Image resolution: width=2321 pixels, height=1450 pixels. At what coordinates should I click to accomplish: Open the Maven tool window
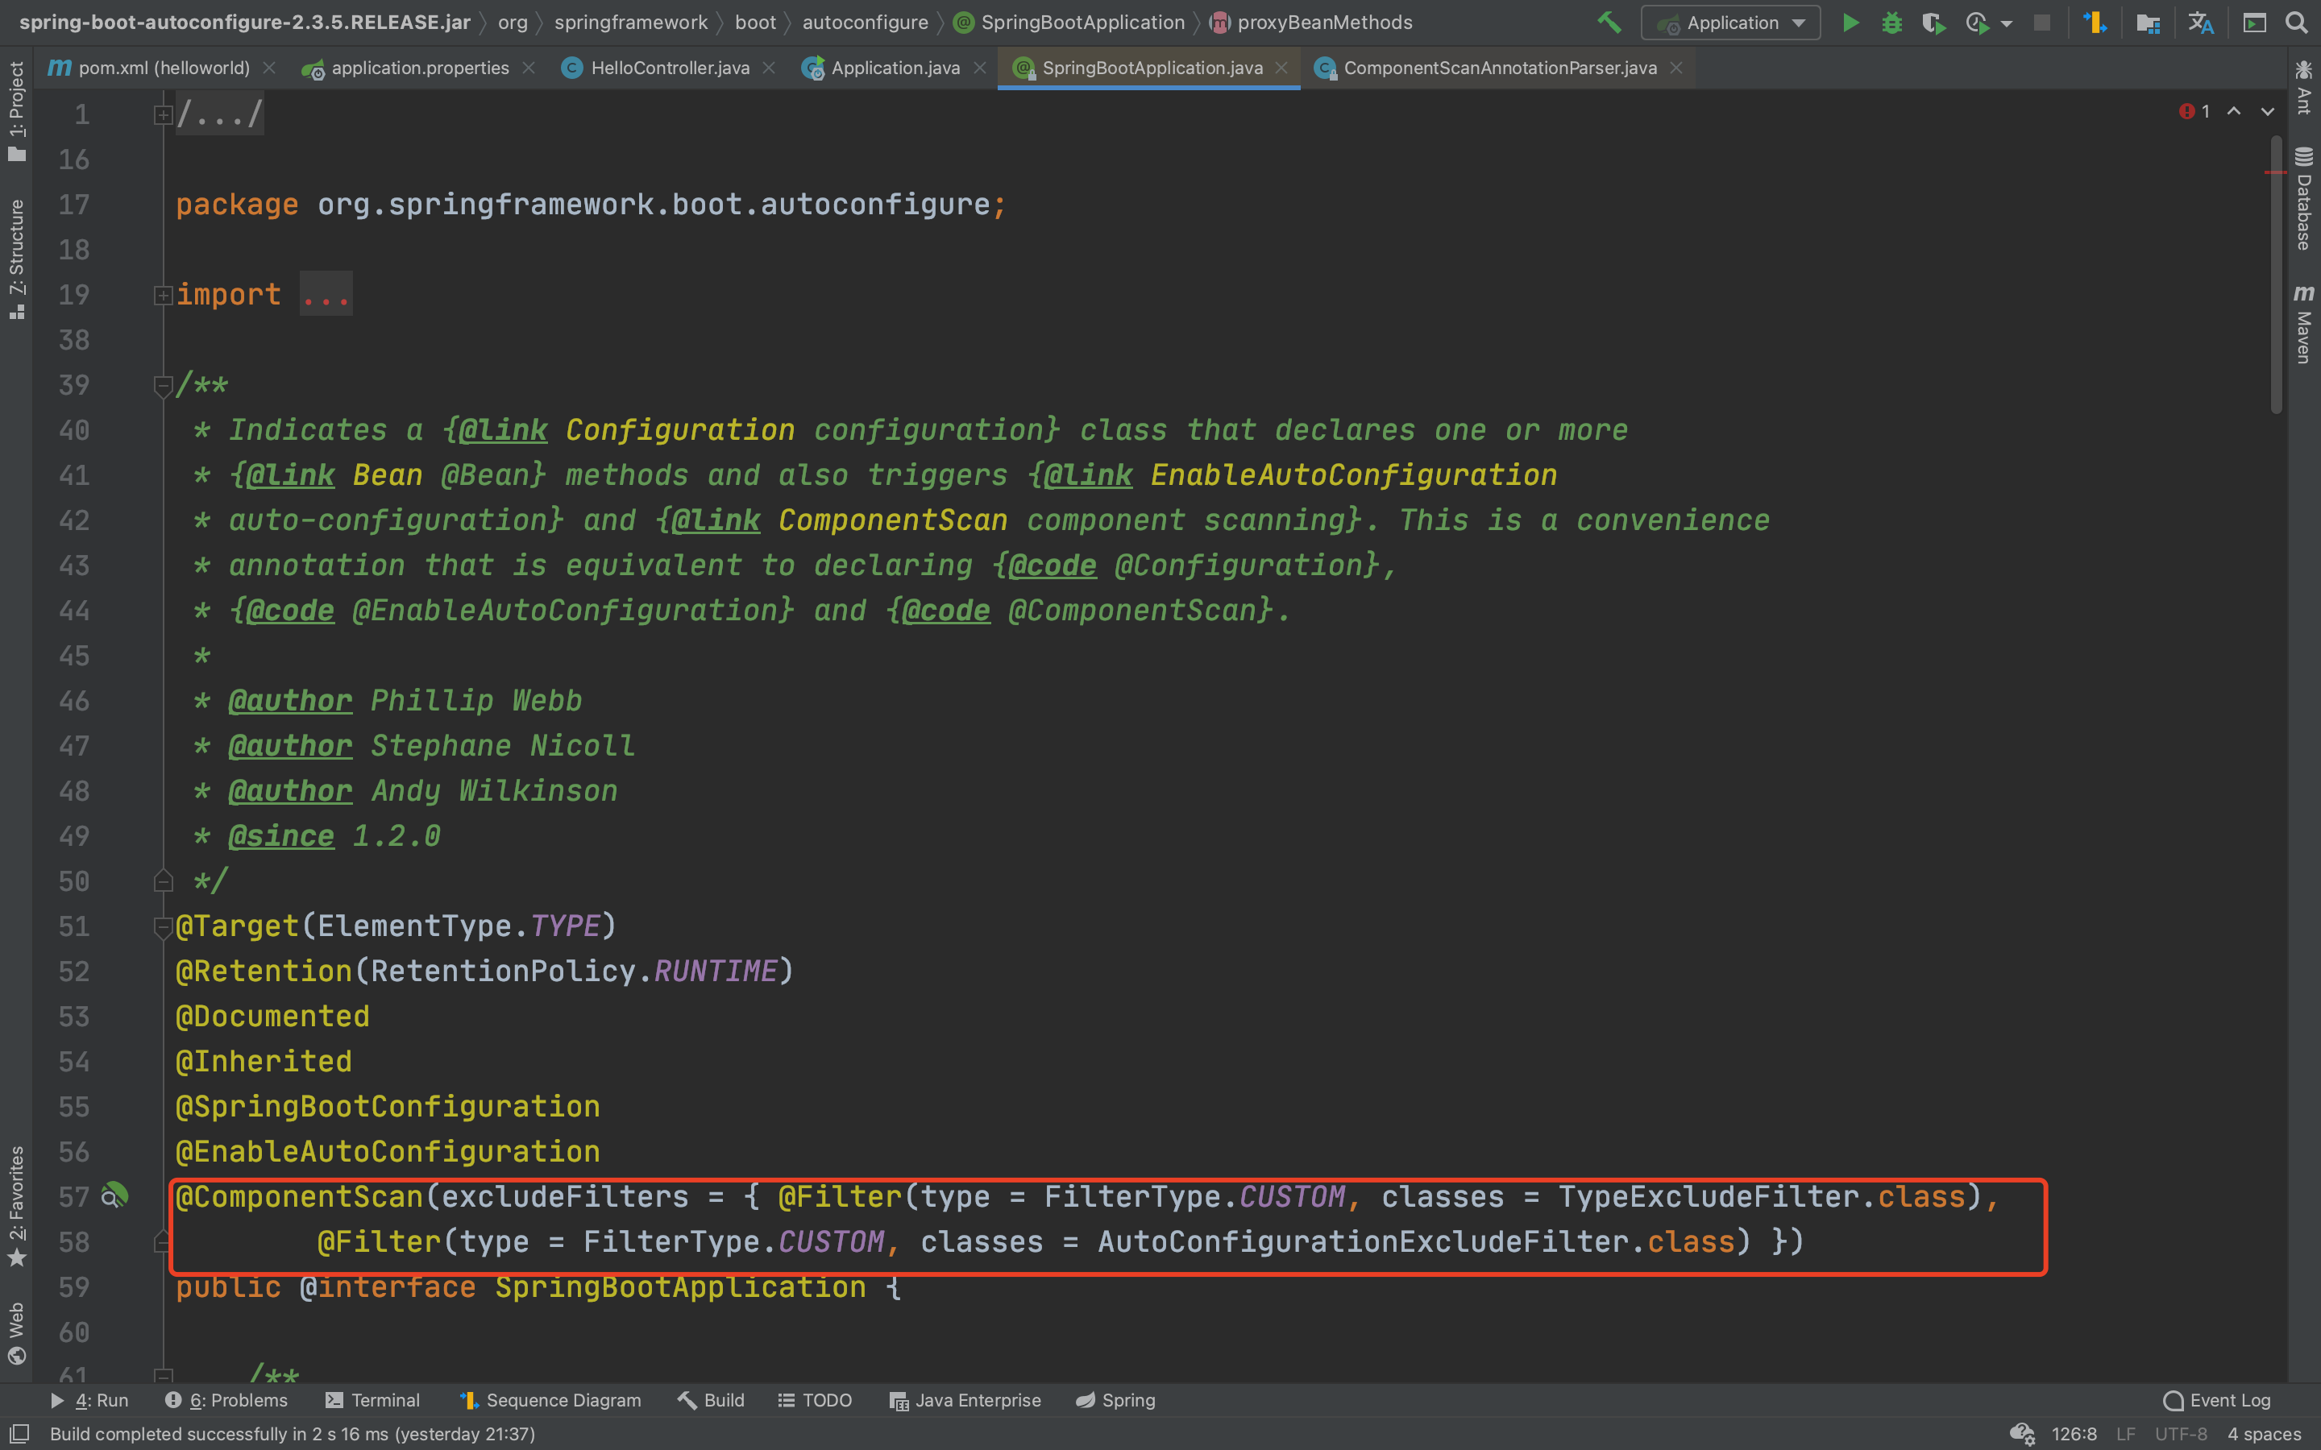2304,324
